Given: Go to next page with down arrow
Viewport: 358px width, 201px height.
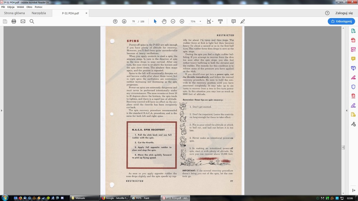Looking at the screenshot, I should pos(124,21).
